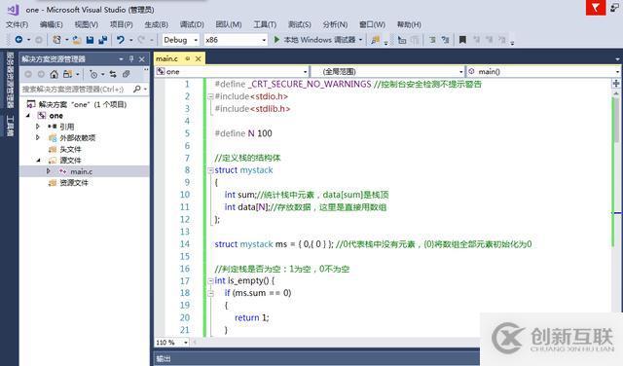Click the search magnifier in Solution Explorer
623x366 pixels.
point(137,89)
